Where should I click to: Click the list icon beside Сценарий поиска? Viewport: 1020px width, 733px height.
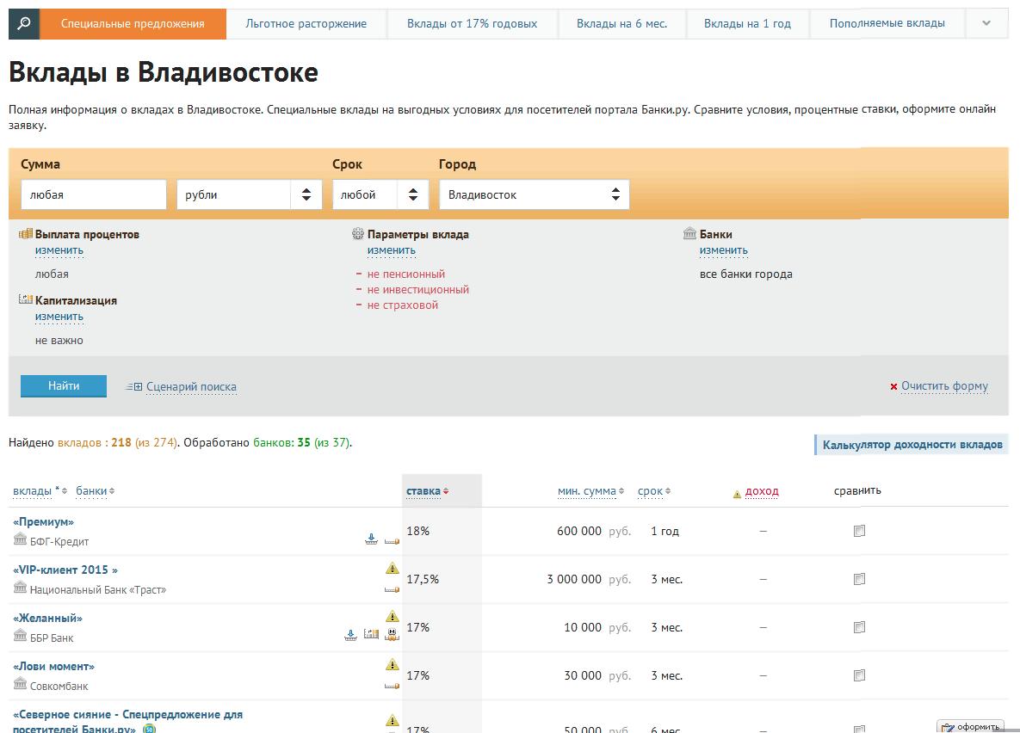tap(134, 387)
